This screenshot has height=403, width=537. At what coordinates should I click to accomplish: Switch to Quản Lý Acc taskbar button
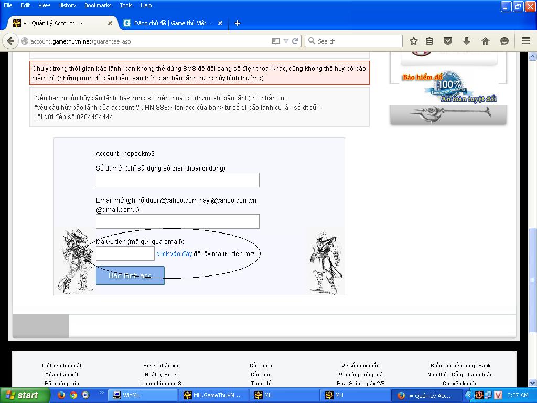tap(426, 396)
